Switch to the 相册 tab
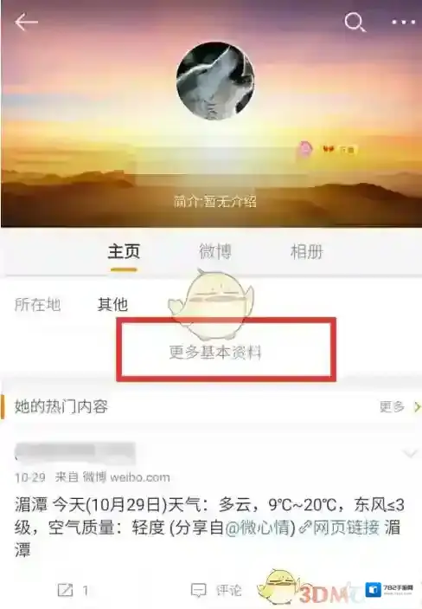Screen dimensions: 422x609 click(306, 251)
